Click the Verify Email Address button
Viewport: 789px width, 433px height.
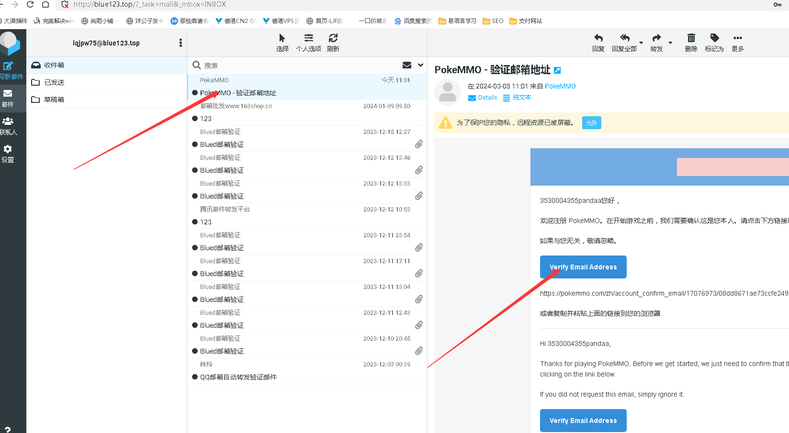coord(583,266)
